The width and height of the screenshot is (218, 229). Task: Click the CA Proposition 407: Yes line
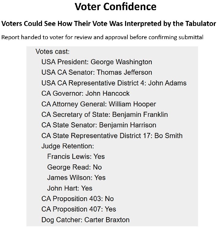79,209
